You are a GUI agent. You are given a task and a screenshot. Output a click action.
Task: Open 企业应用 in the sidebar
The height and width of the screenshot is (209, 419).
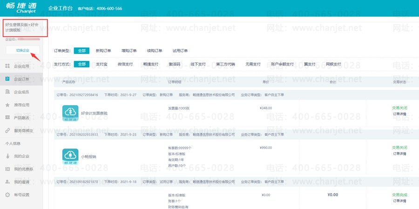[x=21, y=66]
